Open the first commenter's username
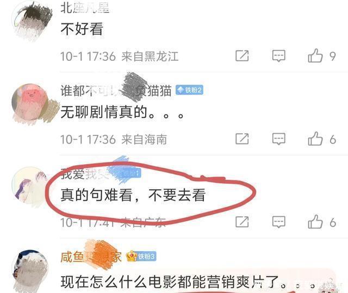The width and height of the screenshot is (348, 293). point(85,8)
